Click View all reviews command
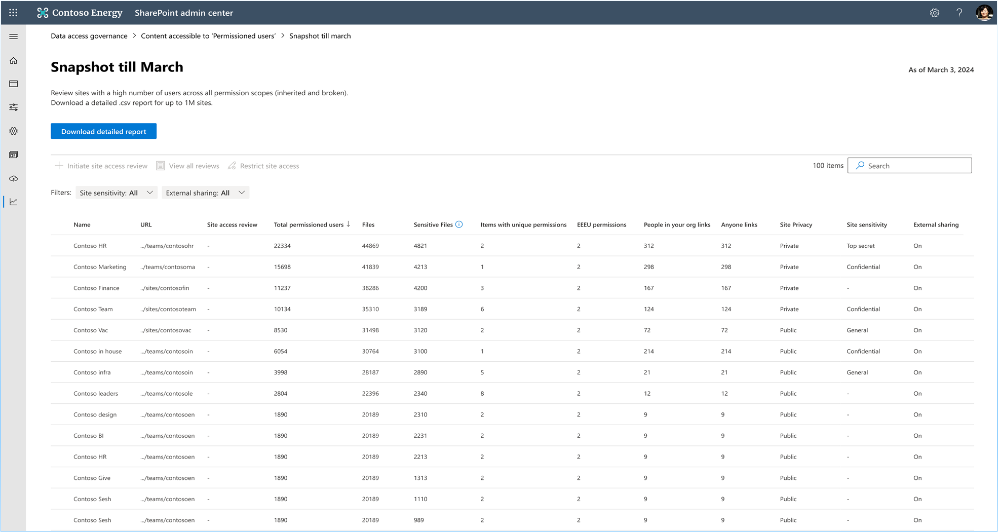Image resolution: width=998 pixels, height=532 pixels. pos(188,166)
